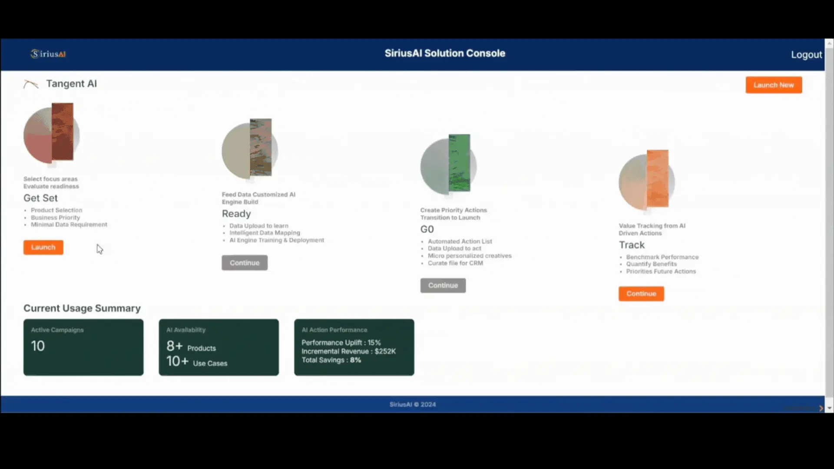Click 'Automated Action List' bullet

[x=460, y=241]
